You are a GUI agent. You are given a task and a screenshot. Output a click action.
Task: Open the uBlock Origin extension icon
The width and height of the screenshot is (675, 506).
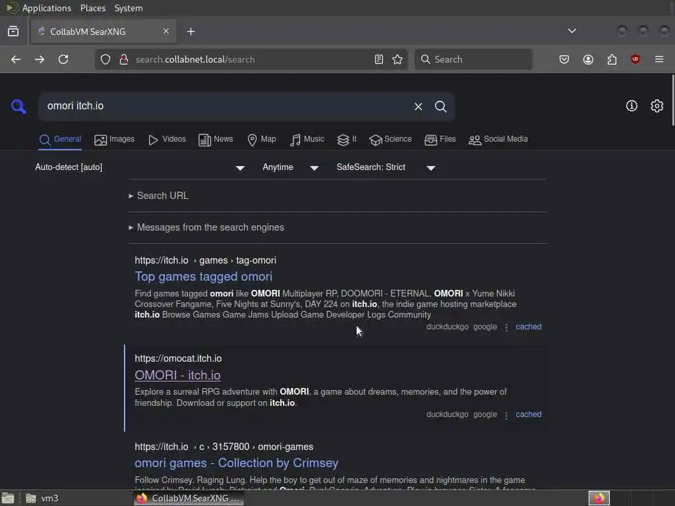pyautogui.click(x=635, y=59)
